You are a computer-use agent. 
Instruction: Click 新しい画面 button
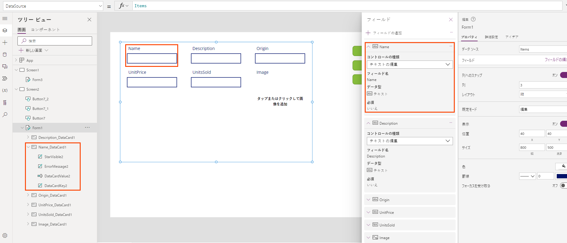click(x=33, y=50)
